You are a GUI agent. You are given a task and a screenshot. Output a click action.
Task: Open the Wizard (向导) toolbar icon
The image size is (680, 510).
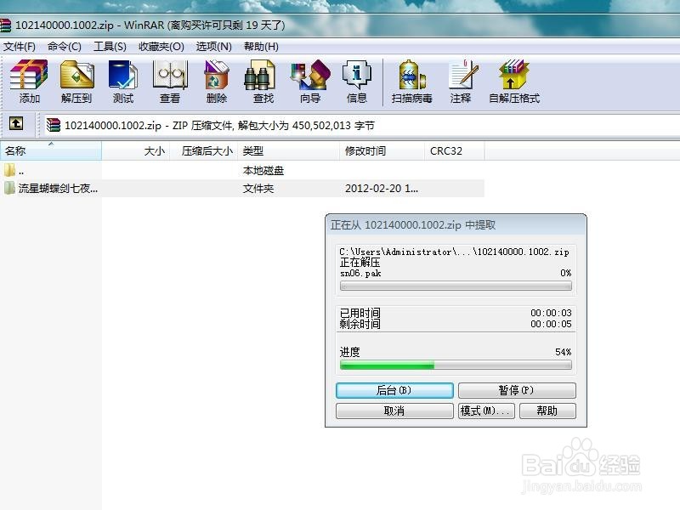pos(310,82)
